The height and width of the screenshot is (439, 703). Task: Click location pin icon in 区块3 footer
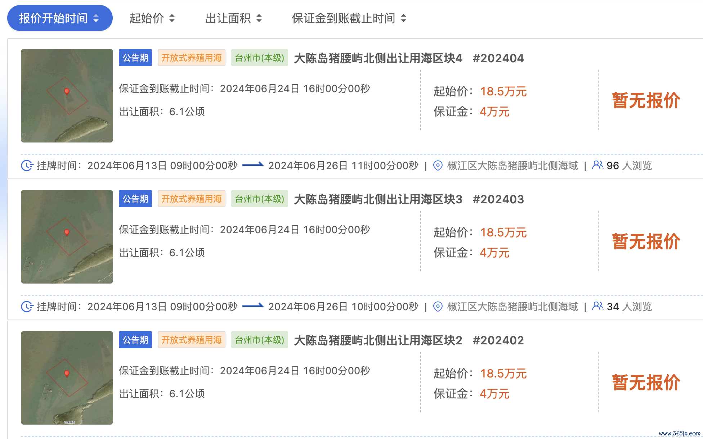click(438, 307)
